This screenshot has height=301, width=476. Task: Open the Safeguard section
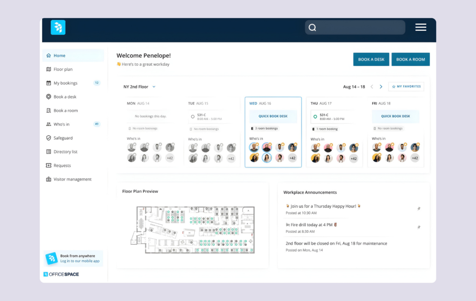point(62,138)
